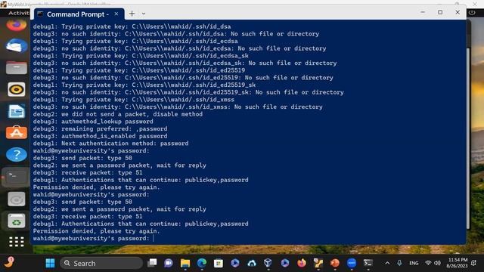Open the Wi-Fi network tray icon
484x272 pixels.
(x=428, y=263)
